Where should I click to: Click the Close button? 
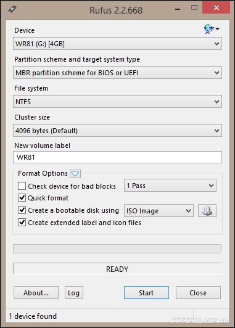tap(198, 293)
